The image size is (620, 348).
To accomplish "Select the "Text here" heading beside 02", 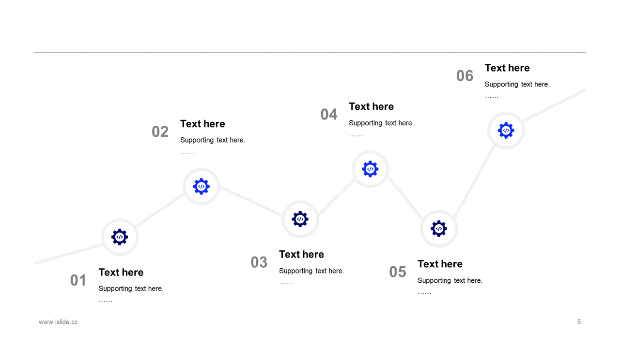I will 202,124.
